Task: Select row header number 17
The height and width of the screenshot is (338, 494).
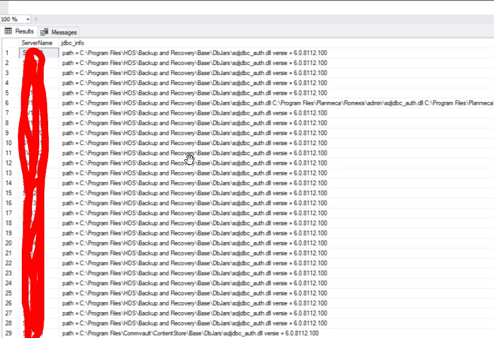Action: [x=11, y=213]
